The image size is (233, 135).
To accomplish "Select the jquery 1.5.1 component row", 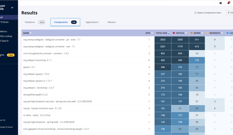I will point(29,67).
